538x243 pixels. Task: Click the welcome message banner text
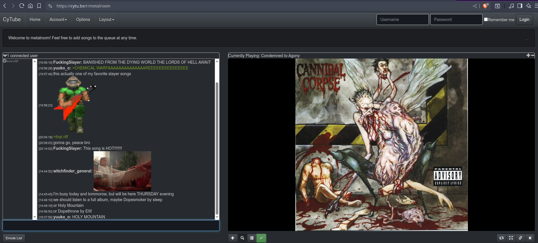point(73,38)
